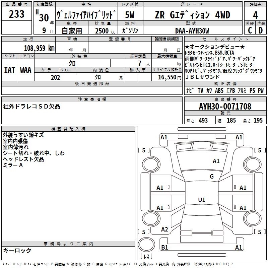Click the registration month value 9

pyautogui.click(x=44, y=30)
